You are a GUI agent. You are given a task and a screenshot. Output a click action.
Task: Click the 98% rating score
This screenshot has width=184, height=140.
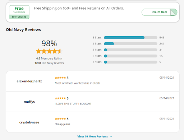coord(49,43)
